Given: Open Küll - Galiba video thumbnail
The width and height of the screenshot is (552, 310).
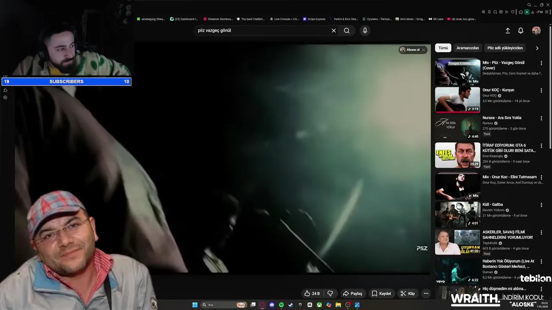Looking at the screenshot, I should click(458, 214).
